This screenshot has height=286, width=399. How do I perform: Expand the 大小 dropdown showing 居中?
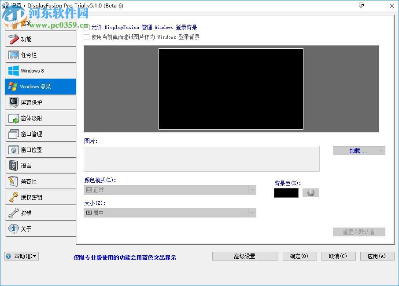click(x=252, y=213)
